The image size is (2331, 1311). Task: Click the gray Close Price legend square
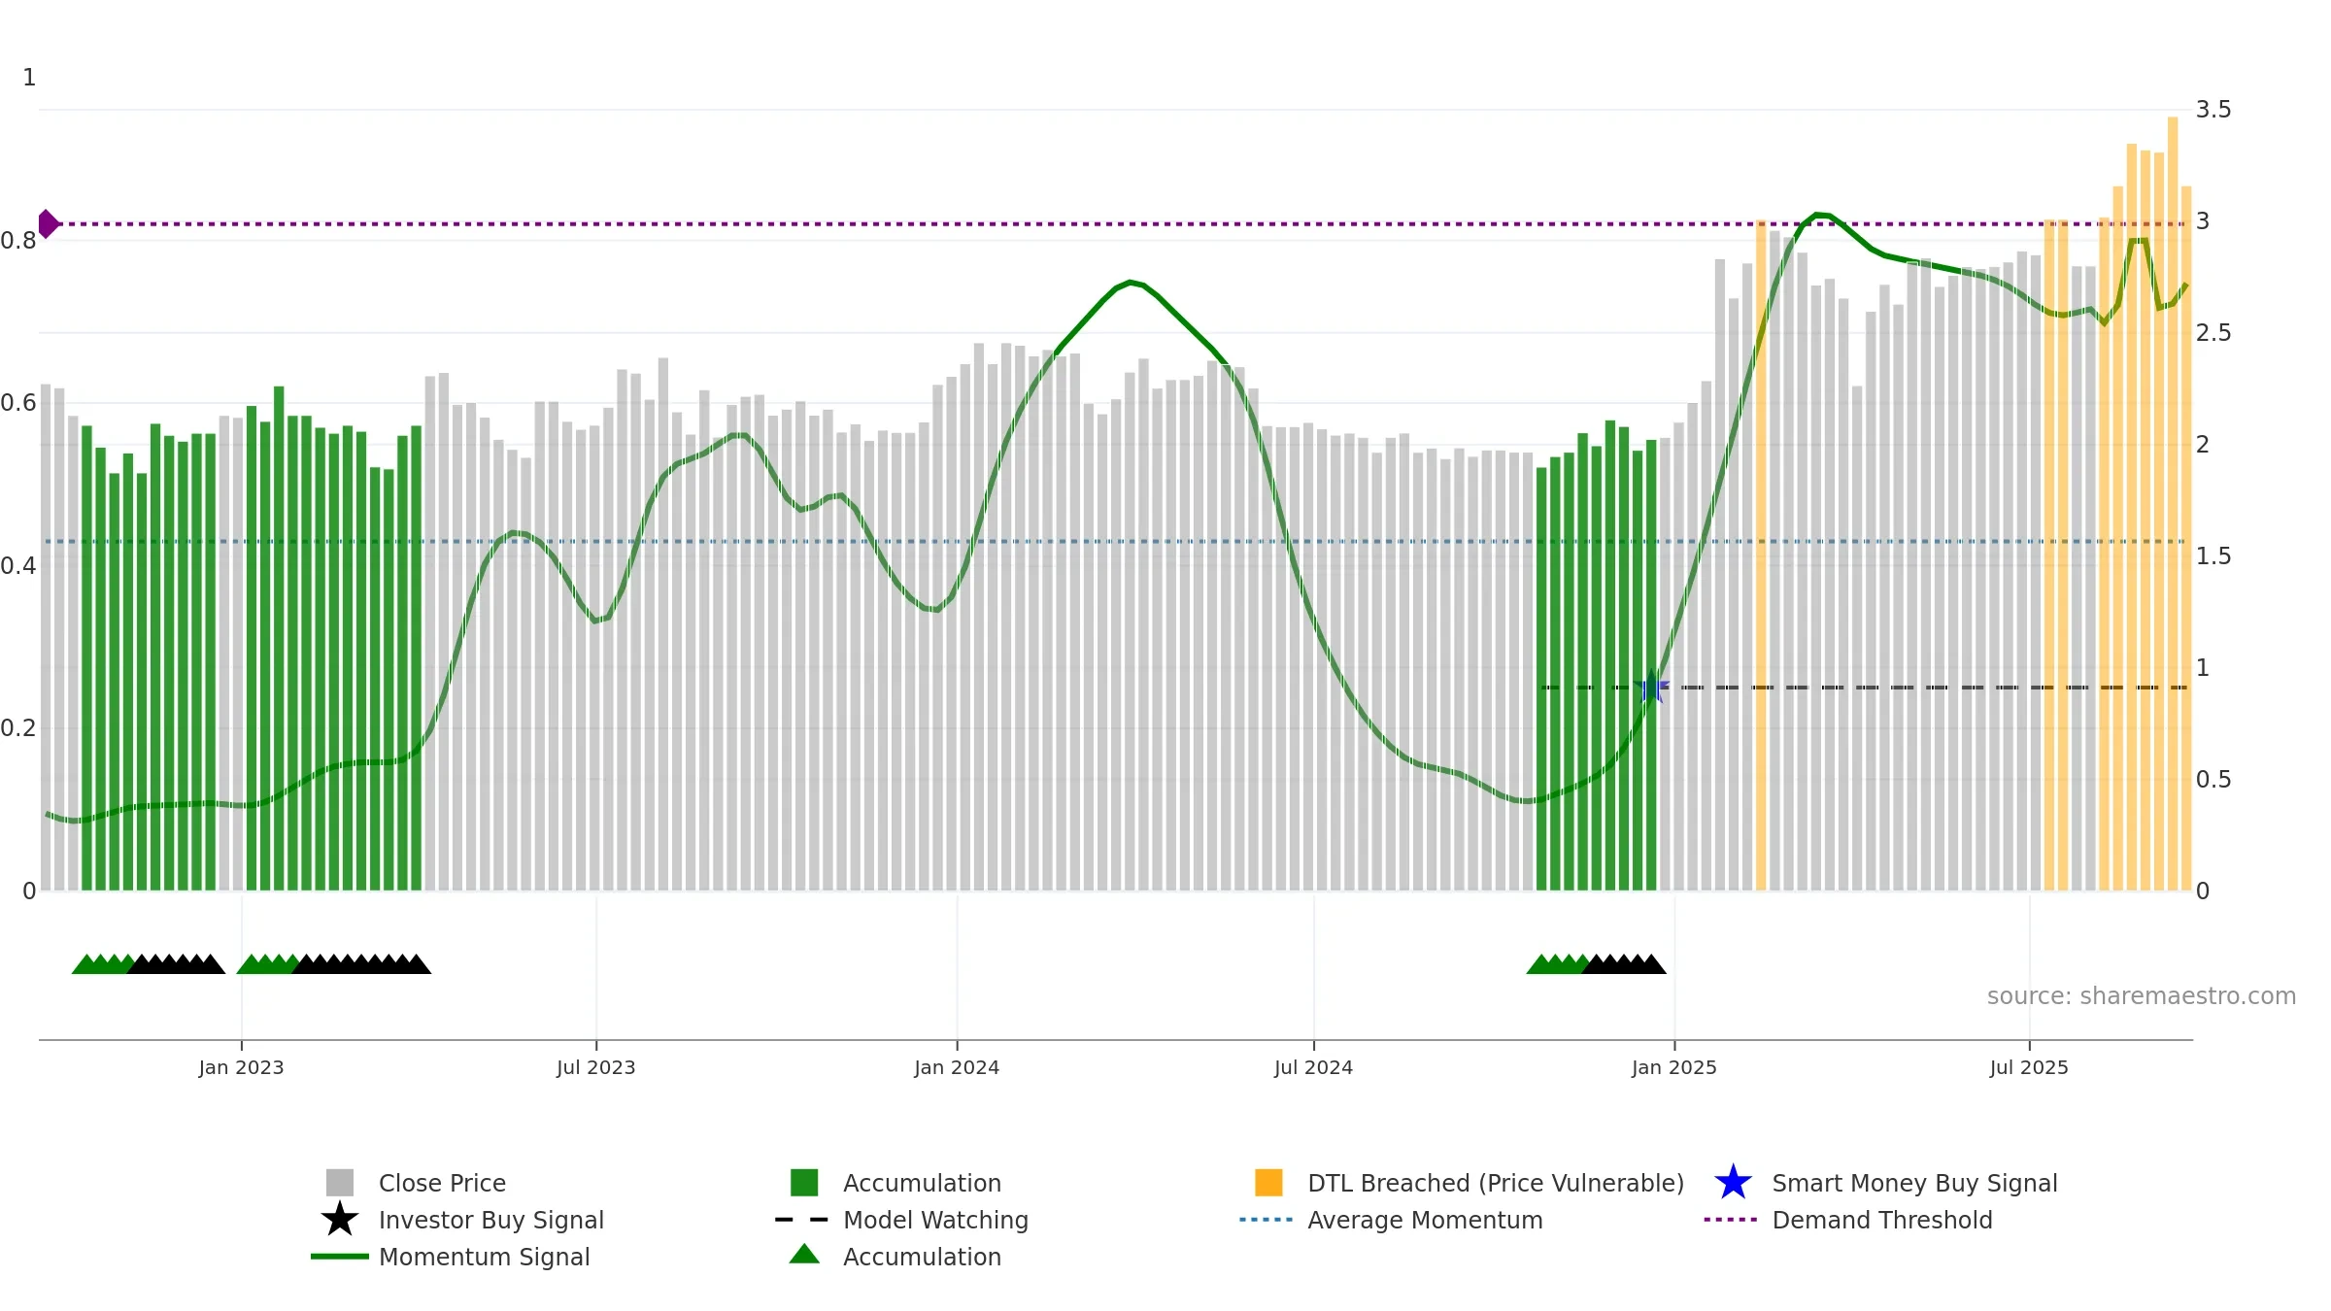[339, 1183]
